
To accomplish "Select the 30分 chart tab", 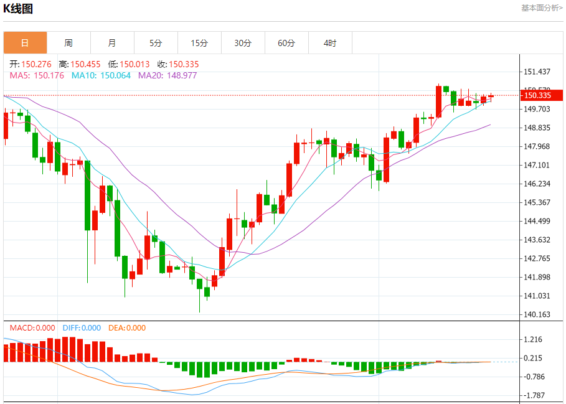I will [243, 43].
